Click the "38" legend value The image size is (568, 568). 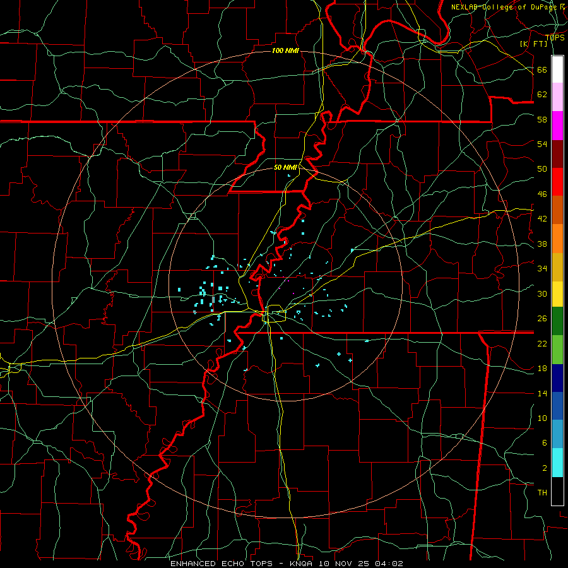click(x=542, y=244)
